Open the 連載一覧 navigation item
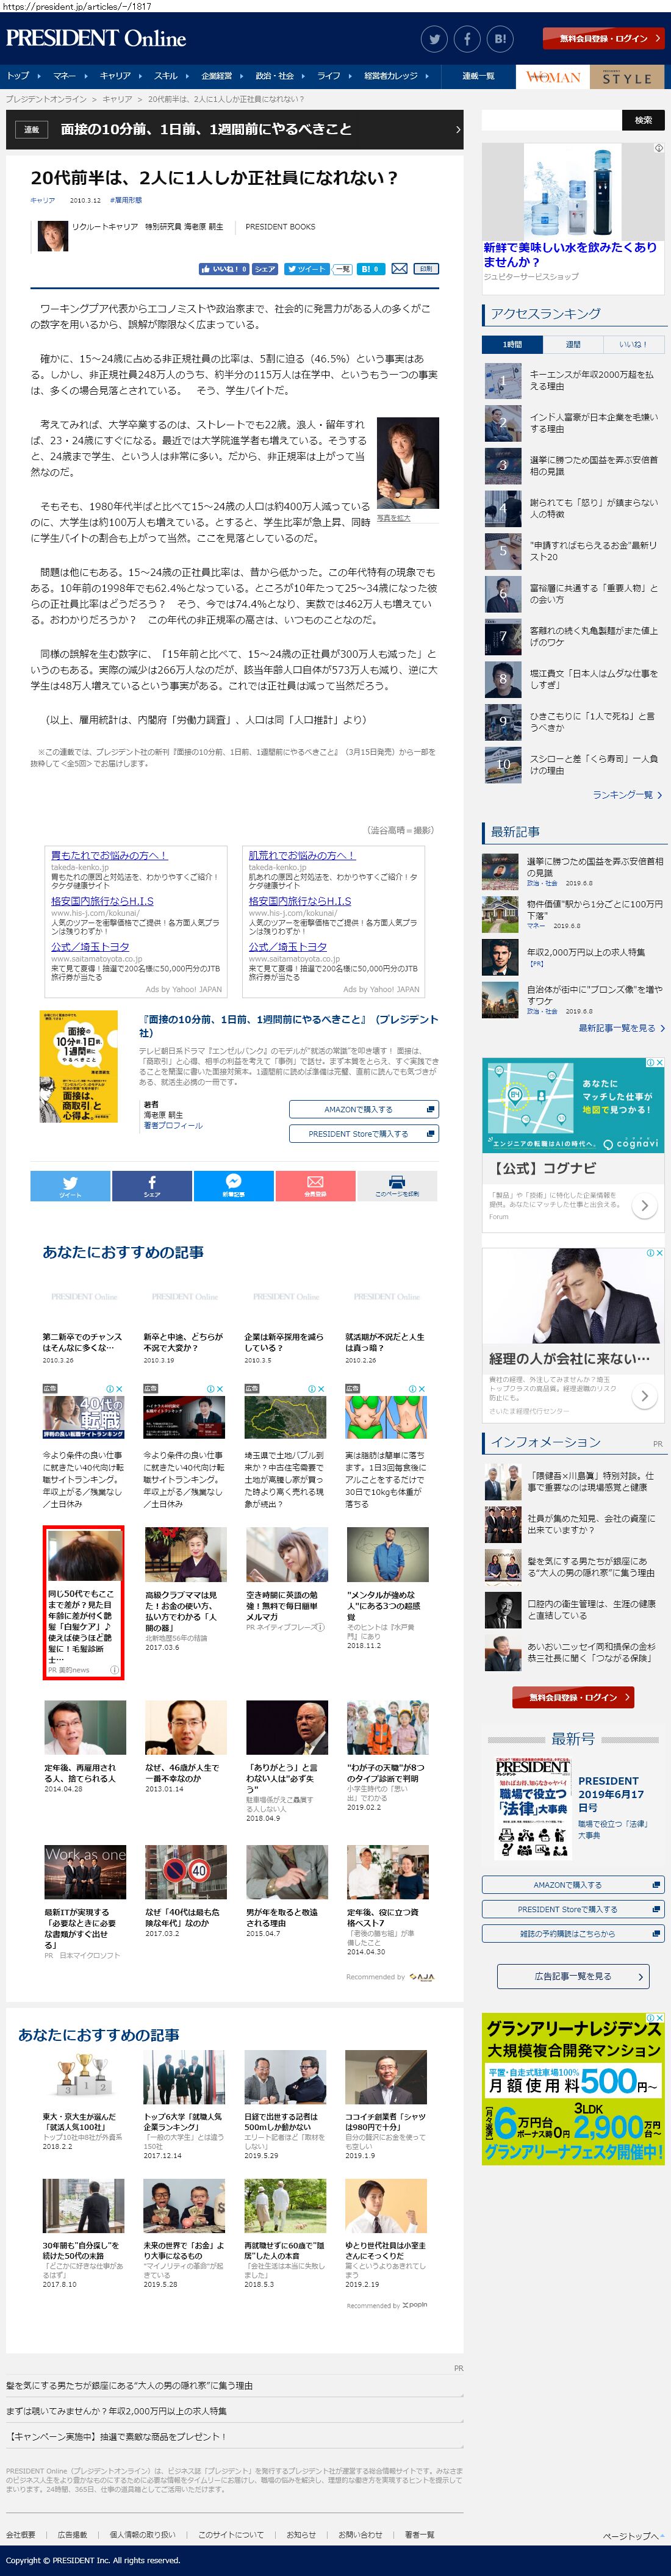 478,76
